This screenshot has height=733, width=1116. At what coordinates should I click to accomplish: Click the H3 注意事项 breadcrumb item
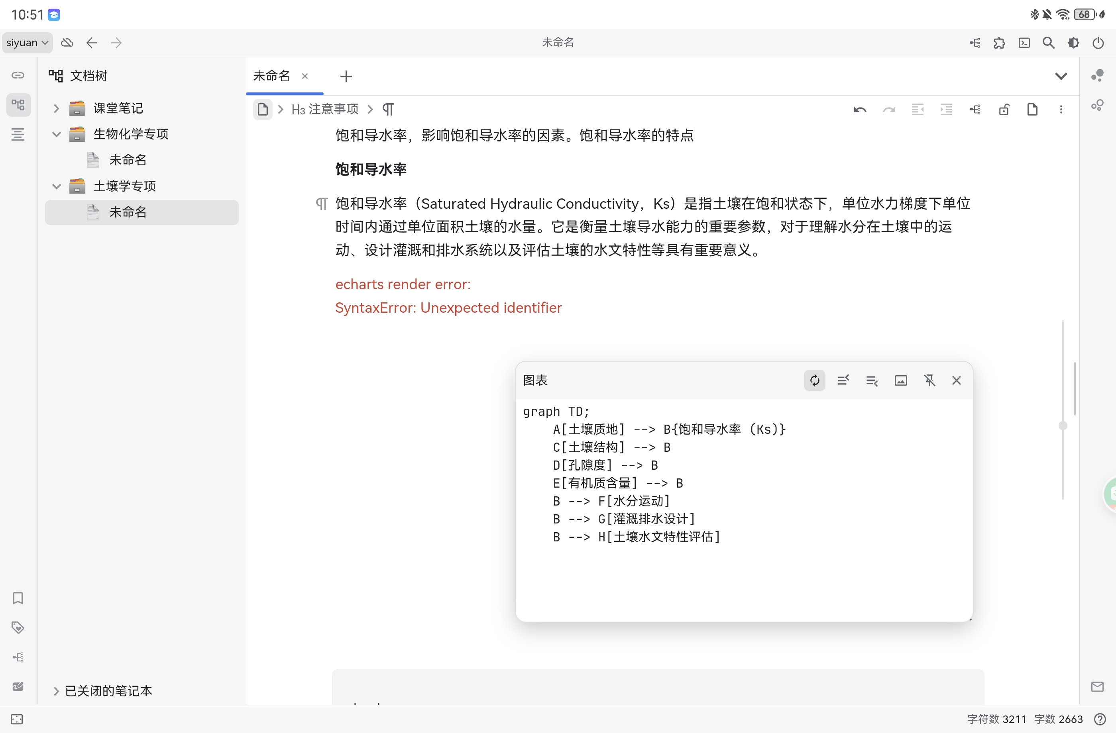pyautogui.click(x=325, y=109)
